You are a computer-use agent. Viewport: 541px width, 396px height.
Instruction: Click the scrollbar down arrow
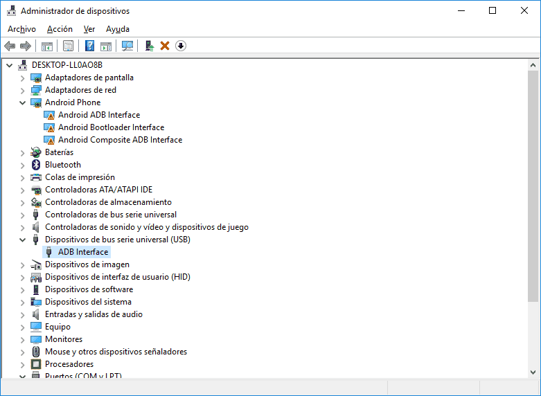coord(533,372)
